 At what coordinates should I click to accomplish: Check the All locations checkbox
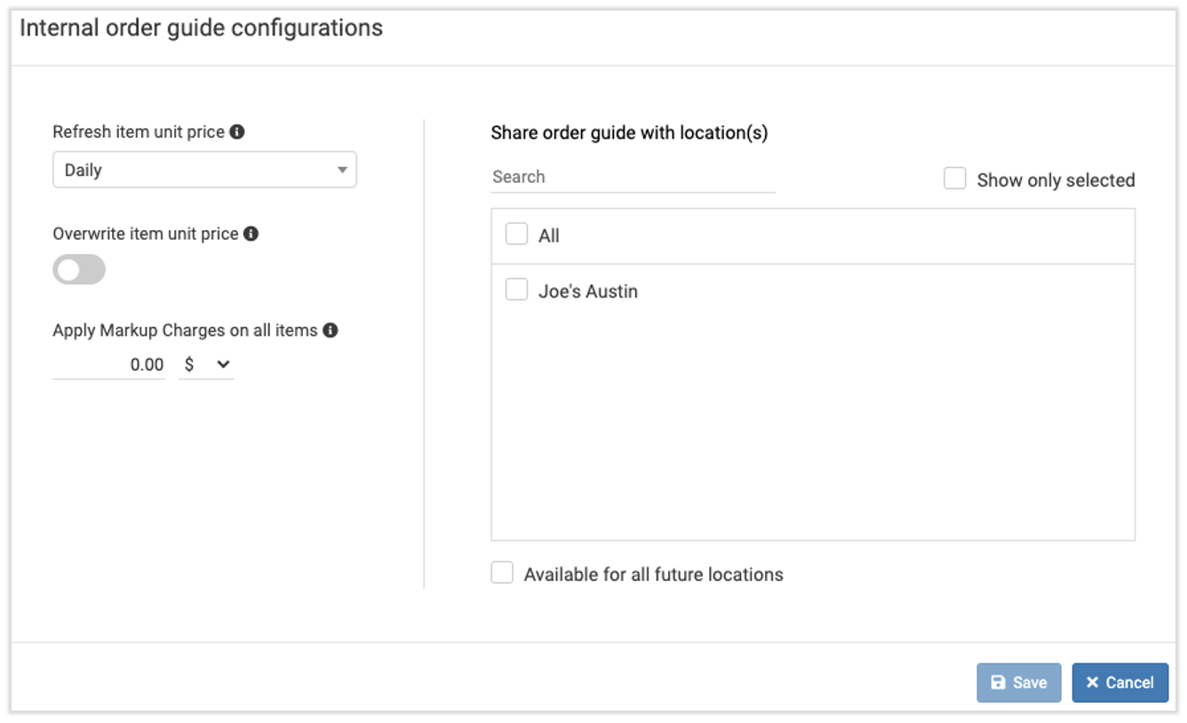(x=516, y=234)
